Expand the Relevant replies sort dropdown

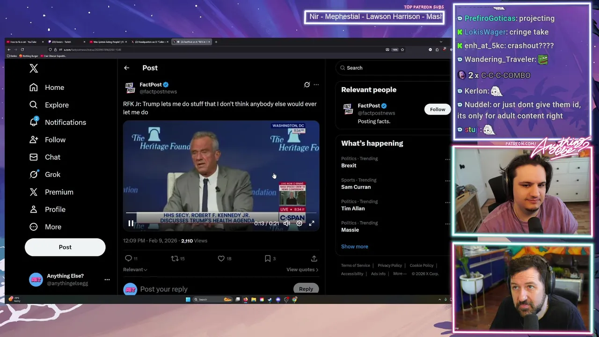pos(135,270)
